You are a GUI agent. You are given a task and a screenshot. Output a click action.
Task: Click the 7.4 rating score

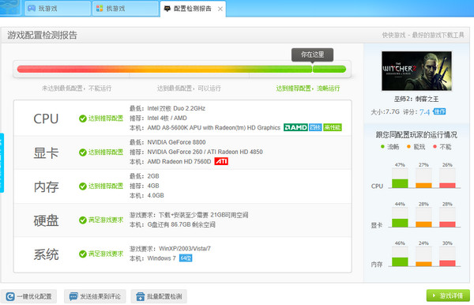[x=424, y=112]
